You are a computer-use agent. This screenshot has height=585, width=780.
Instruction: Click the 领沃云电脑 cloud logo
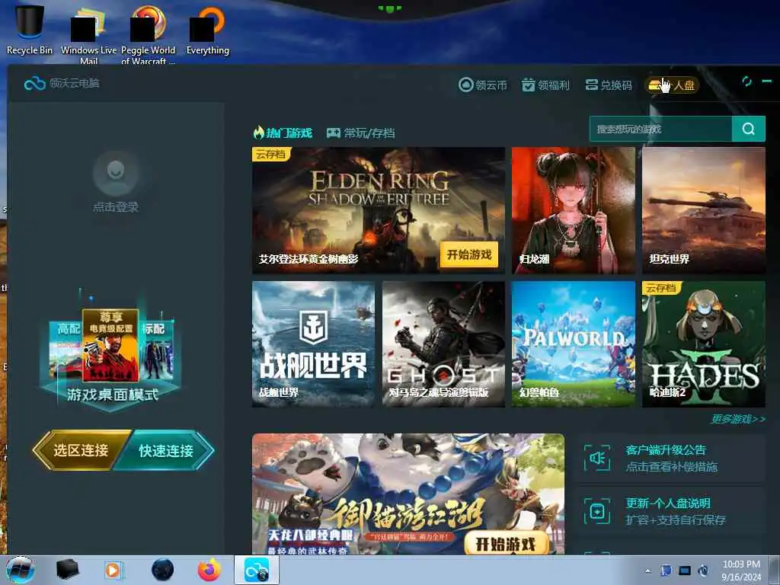pos(34,84)
